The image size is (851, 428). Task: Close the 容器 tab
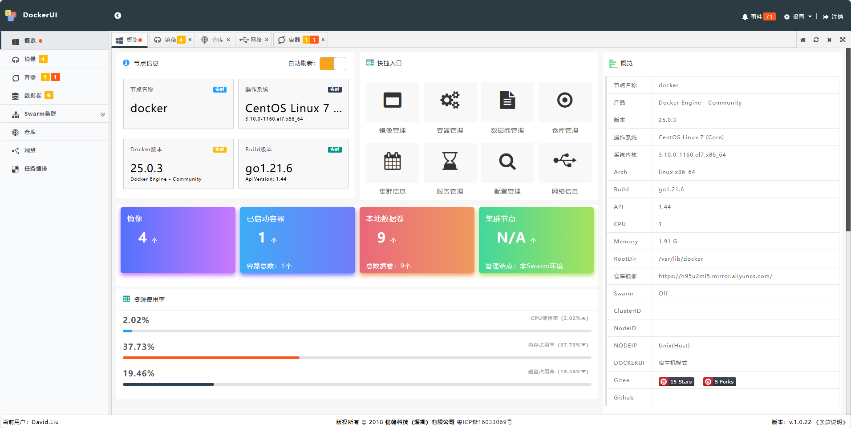tap(323, 40)
